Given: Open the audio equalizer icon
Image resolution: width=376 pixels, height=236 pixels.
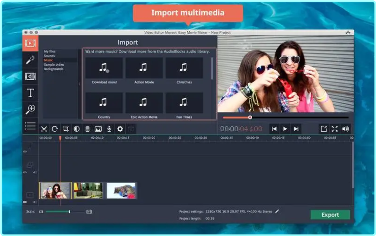Looking at the screenshot, I should coord(131,129).
